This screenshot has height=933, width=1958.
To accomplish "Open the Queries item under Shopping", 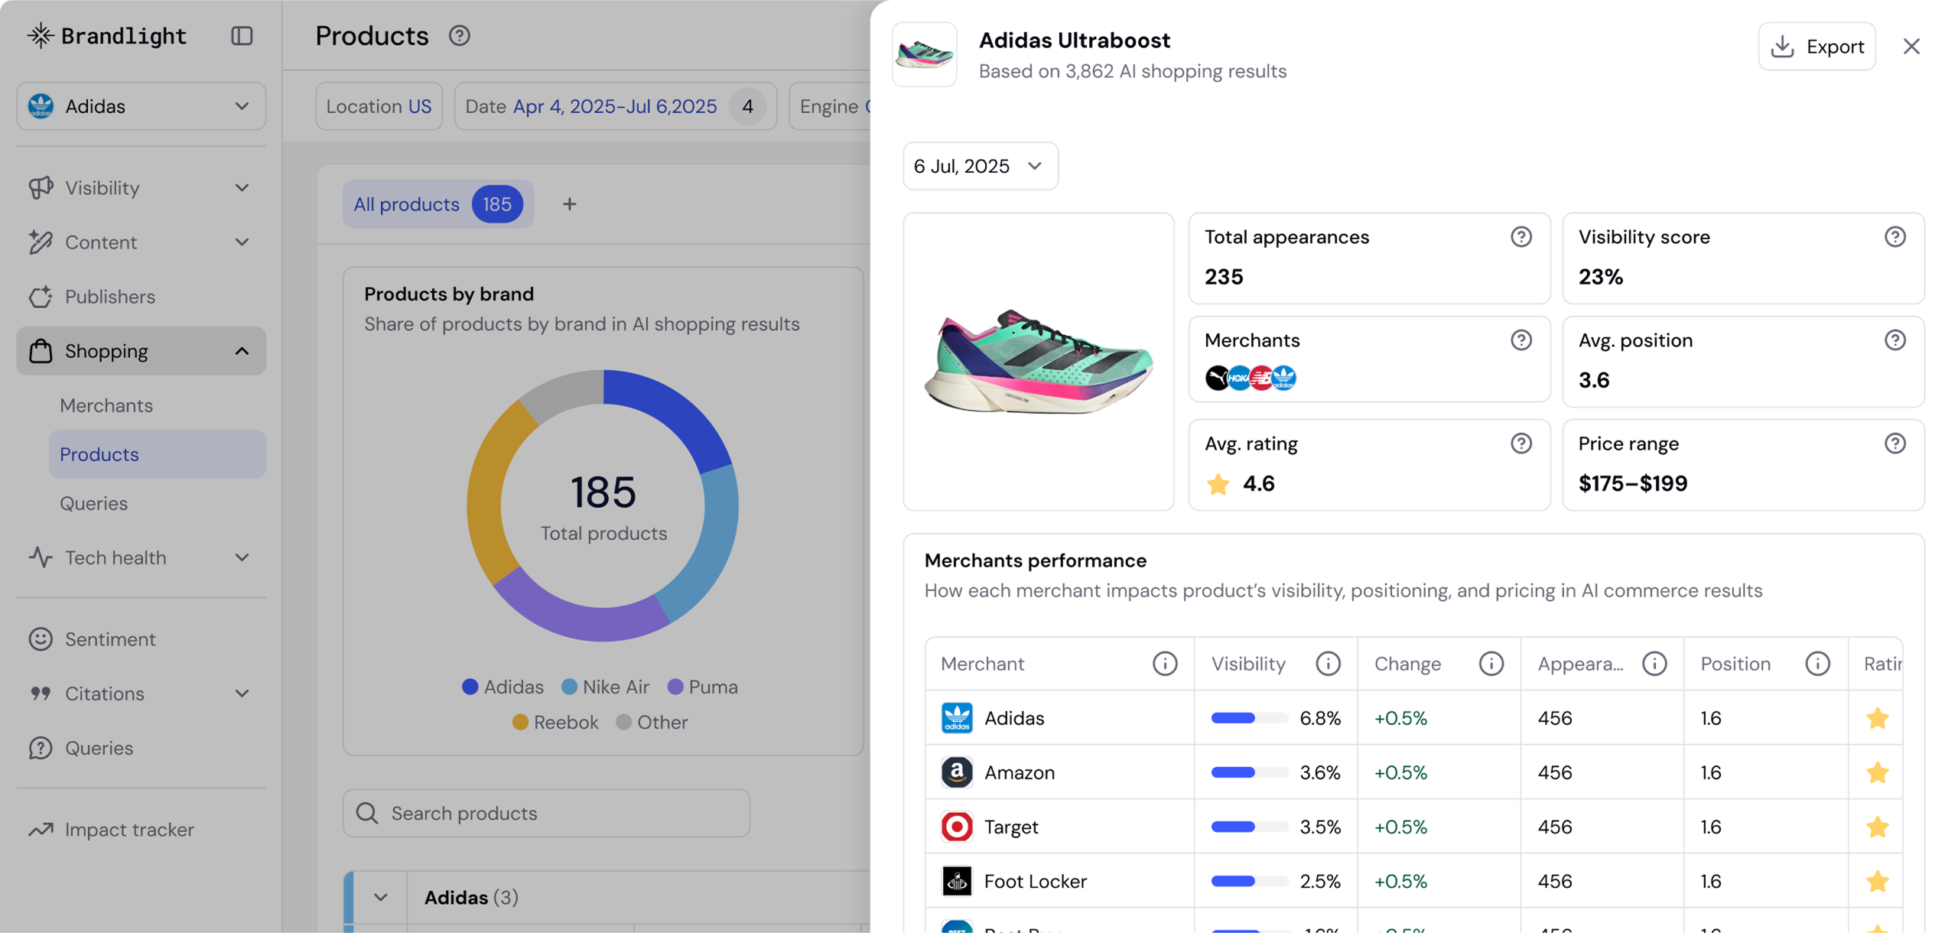I will [x=93, y=503].
